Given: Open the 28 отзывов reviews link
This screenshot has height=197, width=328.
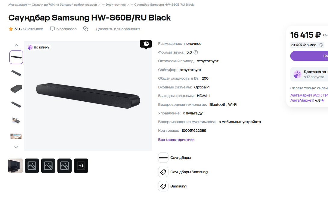Looking at the screenshot, I should pyautogui.click(x=33, y=29).
